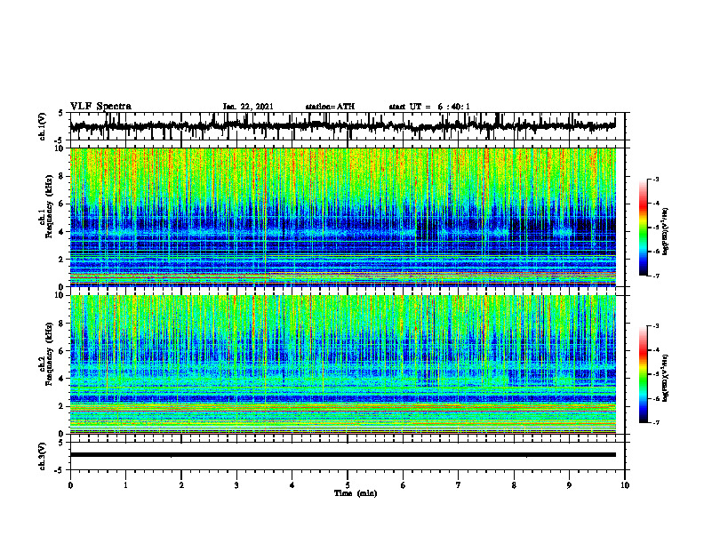Click the '4' kHz tick on ch.1 axis
Image resolution: width=704 pixels, height=544 pixels.
62,232
